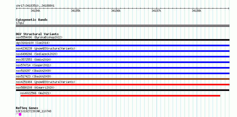
Task: Select the brown nsv517423 variant bar
Action: pyautogui.click(x=122, y=79)
